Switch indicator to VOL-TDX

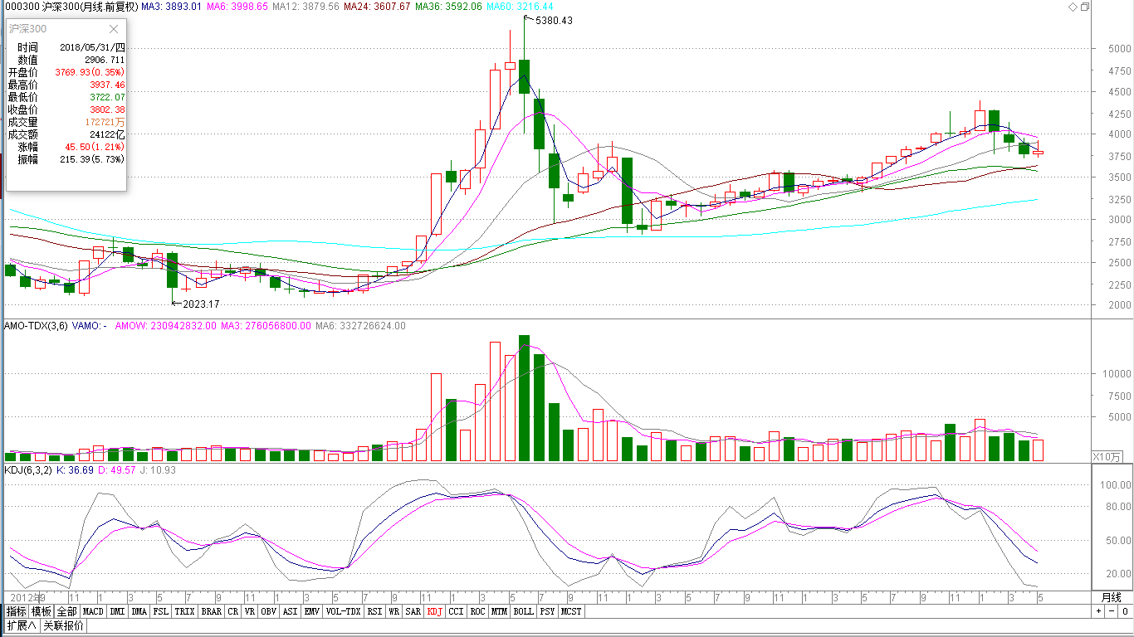tap(343, 611)
